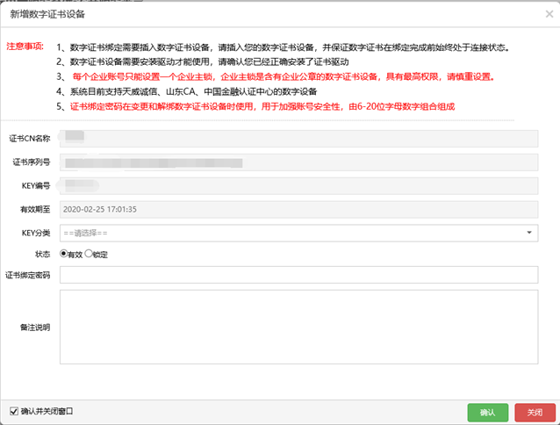Screen dimensions: 560x425
Task: Select the 锁定 status radio button
Action: (89, 254)
